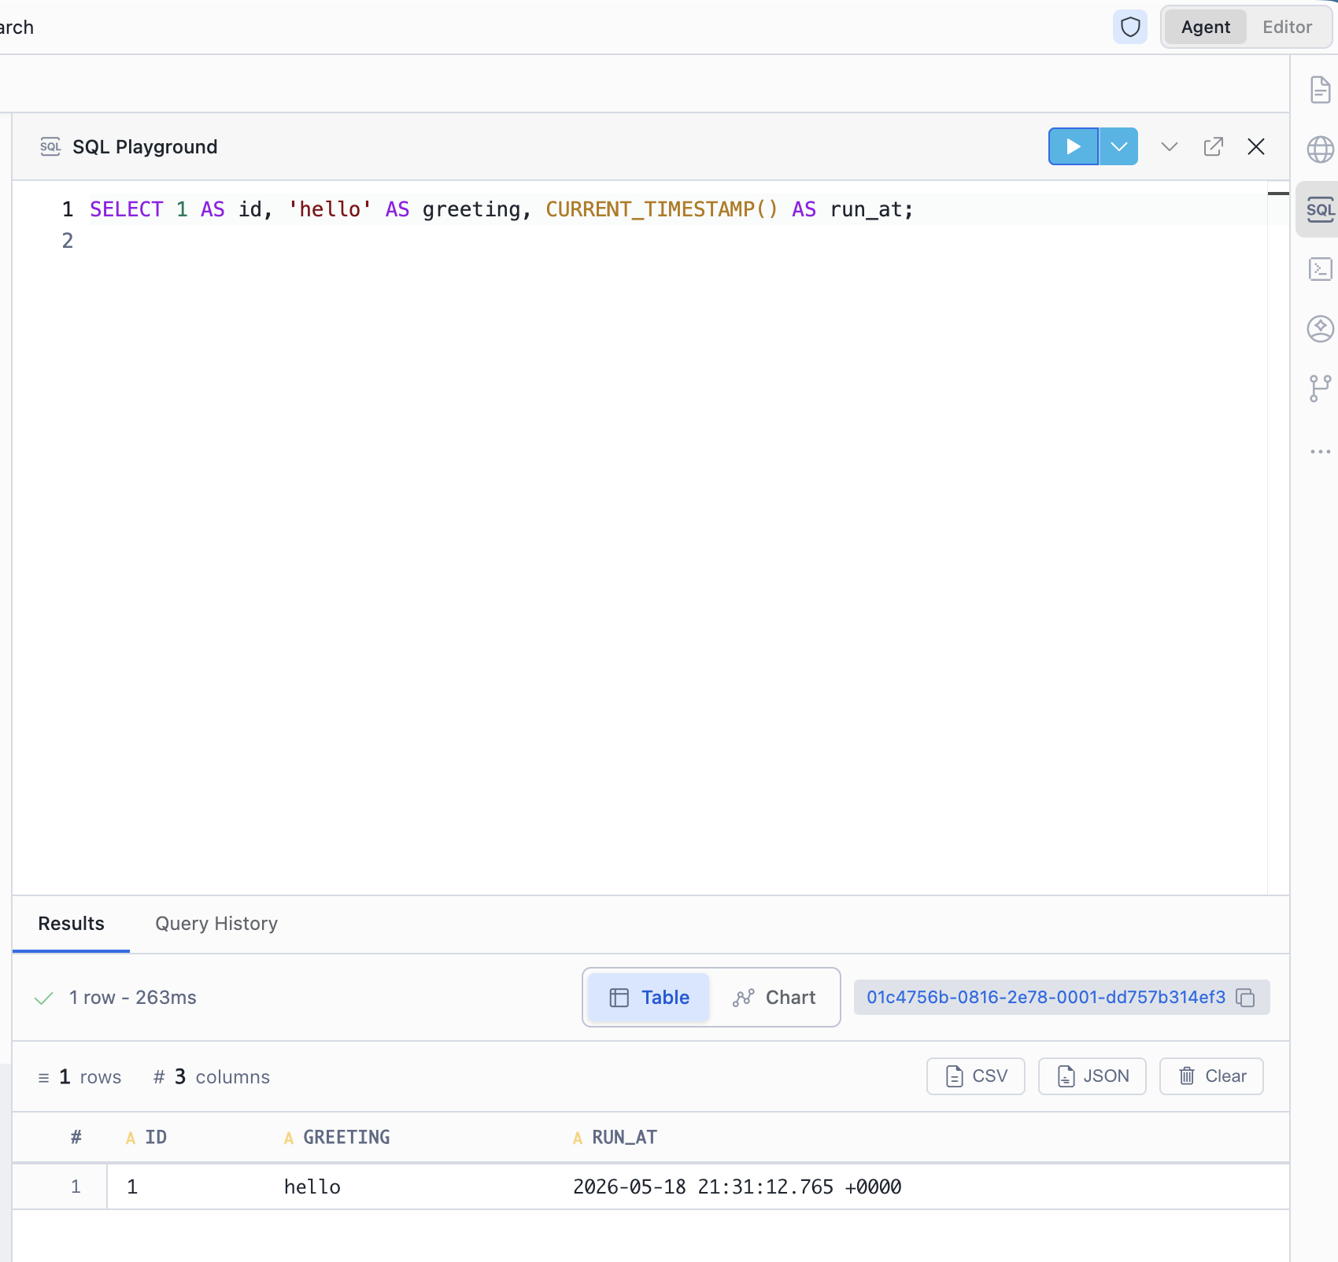The width and height of the screenshot is (1338, 1262).
Task: Clear the query results
Action: (x=1211, y=1076)
